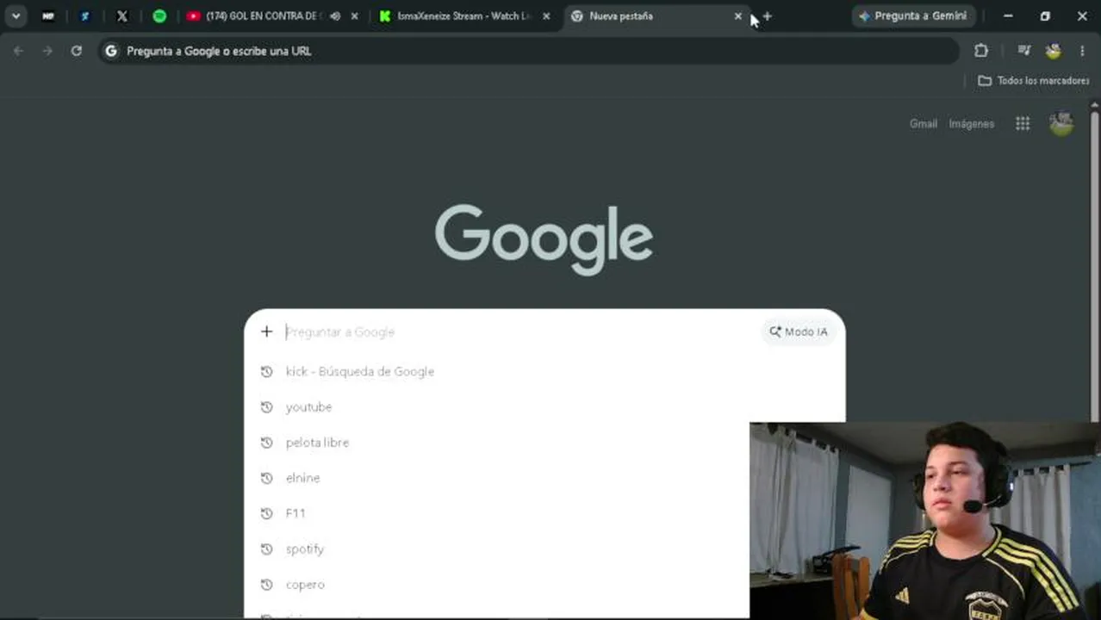Open the Chrome three-dot menu
Viewport: 1101px width, 620px height.
click(1082, 51)
